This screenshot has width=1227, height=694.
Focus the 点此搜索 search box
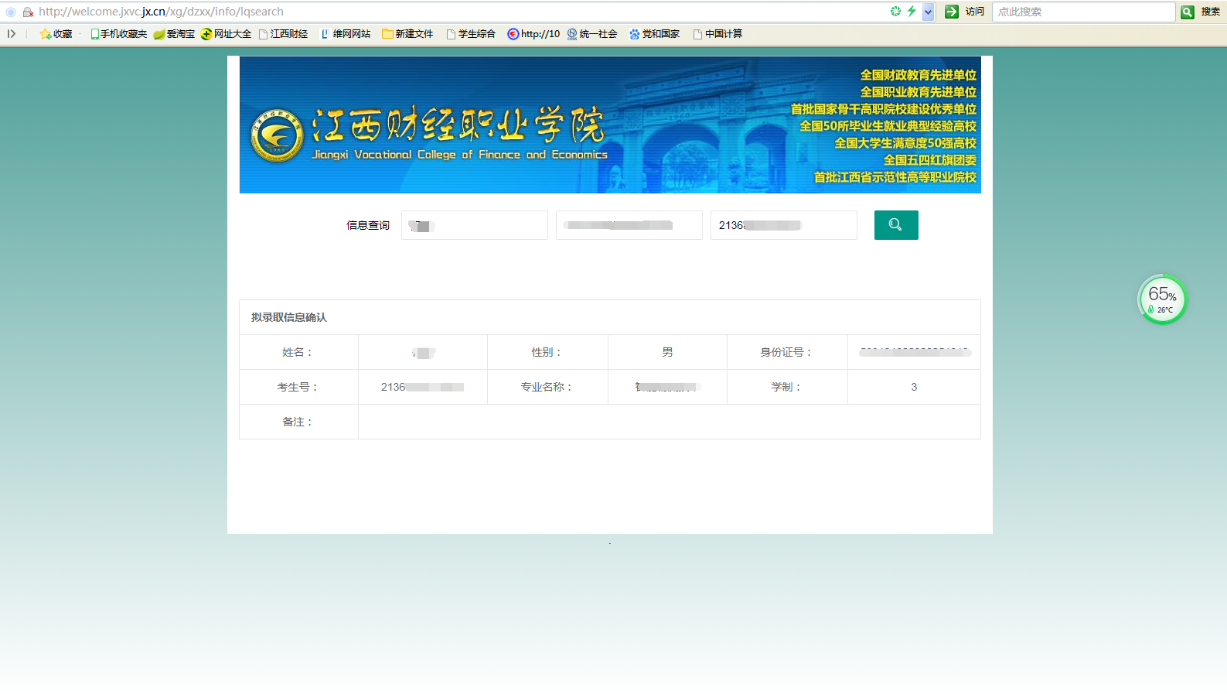(x=1082, y=12)
